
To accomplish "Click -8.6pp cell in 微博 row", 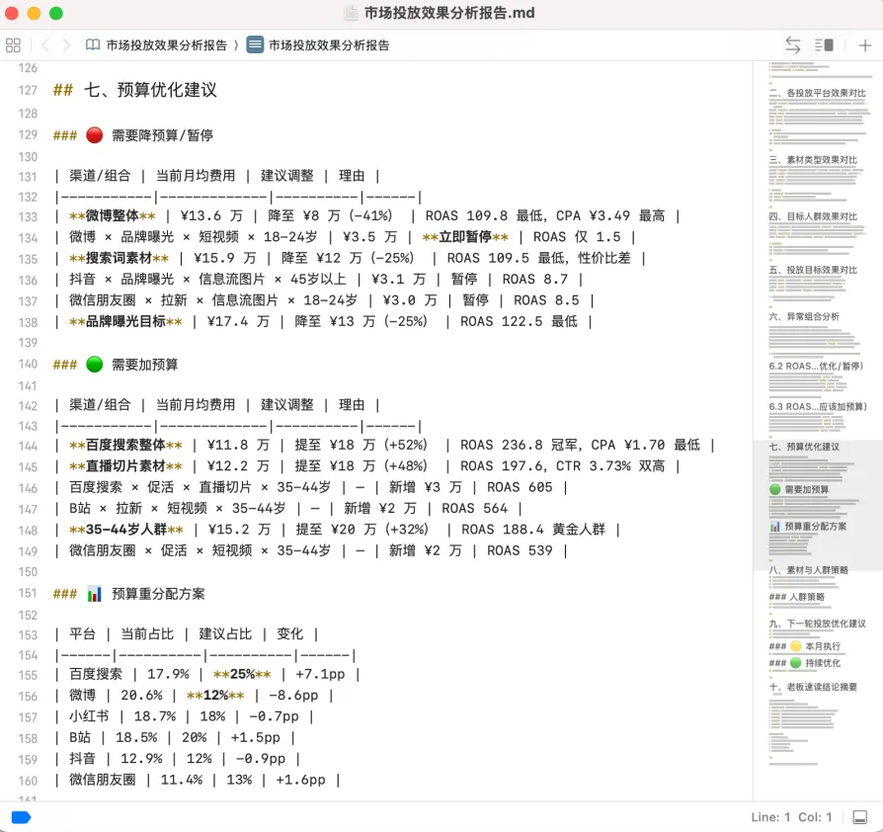I will 293,696.
